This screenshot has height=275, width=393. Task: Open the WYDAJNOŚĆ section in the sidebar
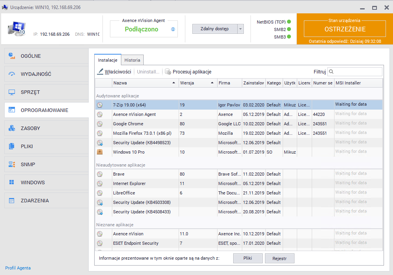click(x=46, y=74)
